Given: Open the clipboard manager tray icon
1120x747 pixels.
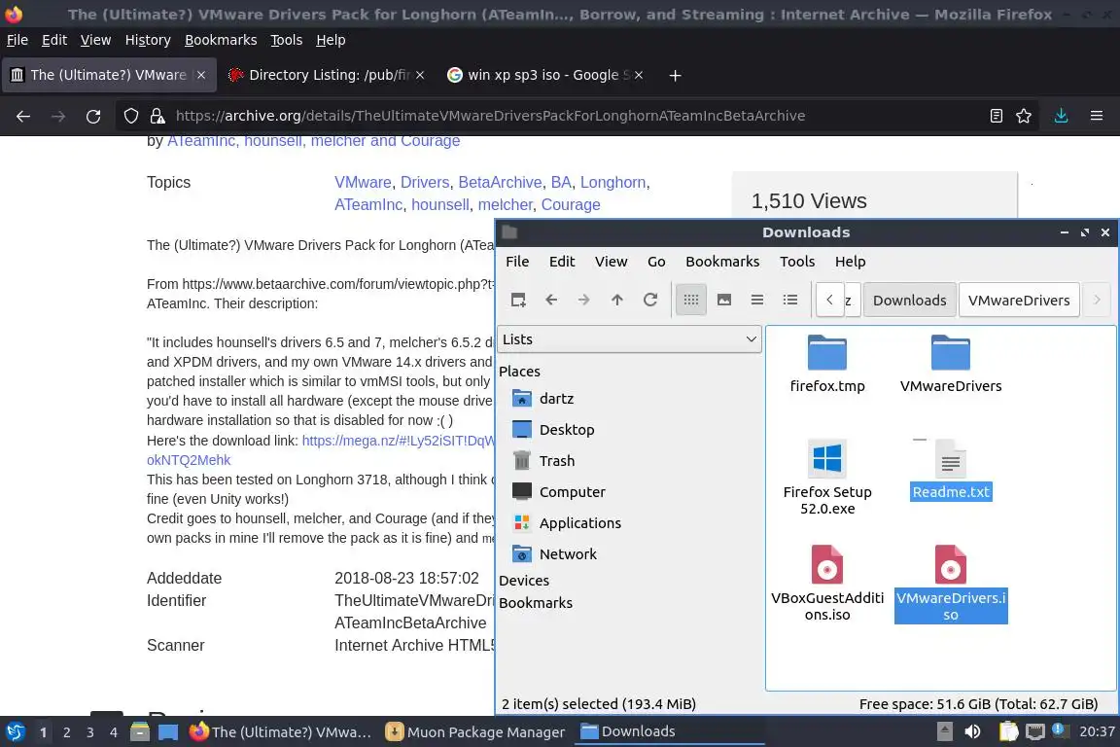Looking at the screenshot, I should click(1008, 731).
